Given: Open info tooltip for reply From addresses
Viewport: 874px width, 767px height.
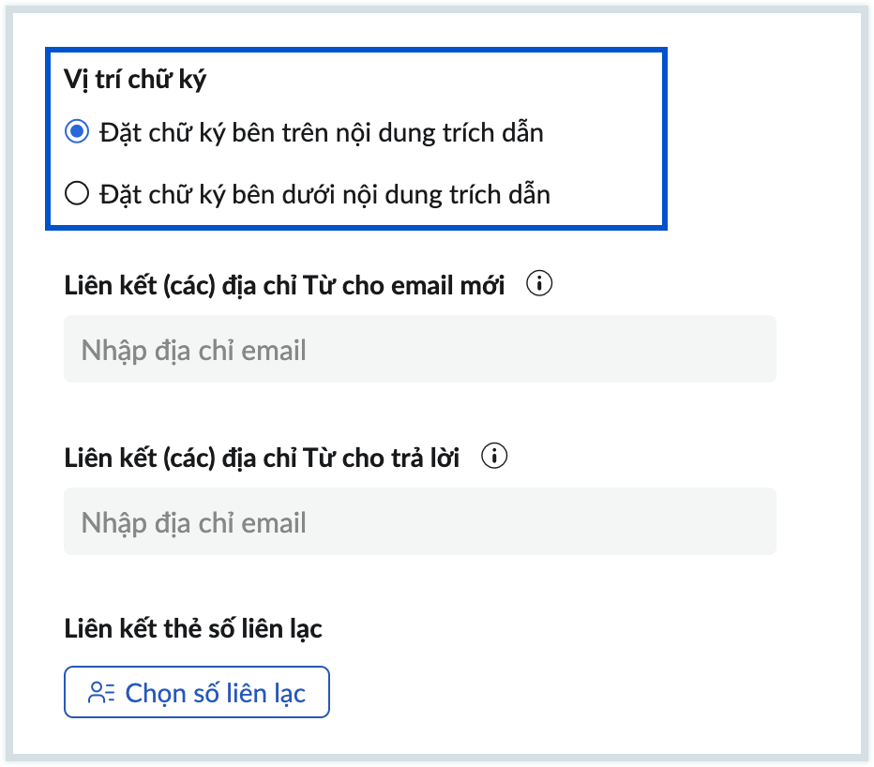Looking at the screenshot, I should [494, 457].
